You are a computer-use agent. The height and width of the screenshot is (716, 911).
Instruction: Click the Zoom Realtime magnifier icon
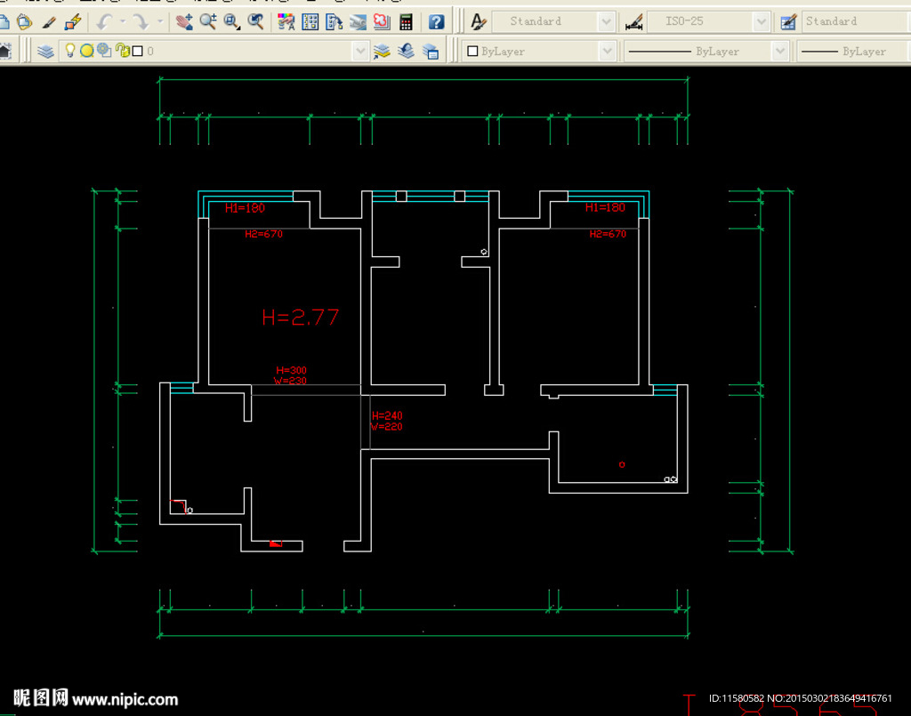208,21
